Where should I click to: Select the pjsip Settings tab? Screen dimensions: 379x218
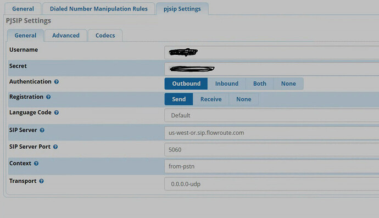[182, 9]
